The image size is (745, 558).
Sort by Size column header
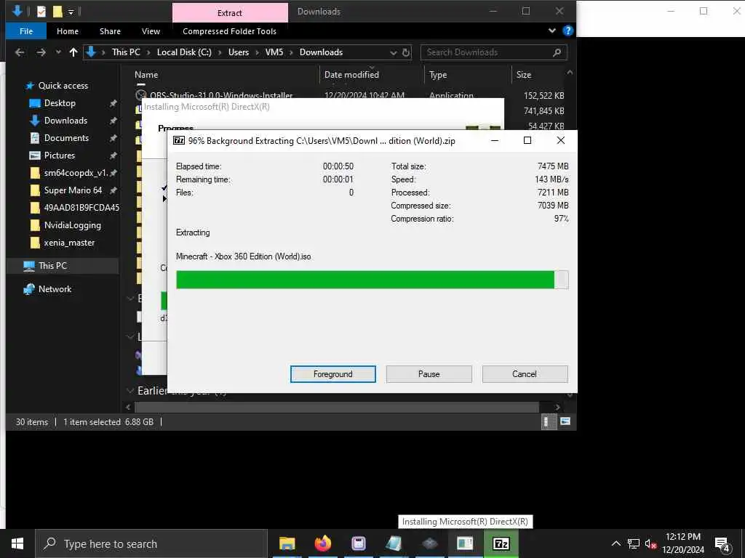524,75
